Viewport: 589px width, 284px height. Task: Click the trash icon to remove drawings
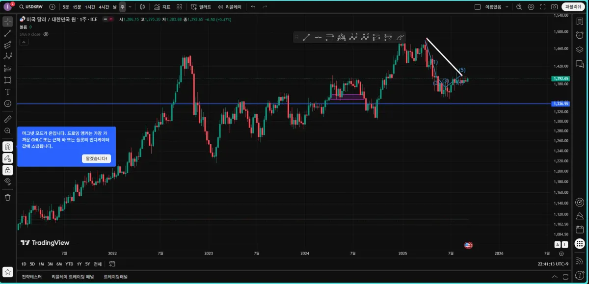pyautogui.click(x=8, y=197)
